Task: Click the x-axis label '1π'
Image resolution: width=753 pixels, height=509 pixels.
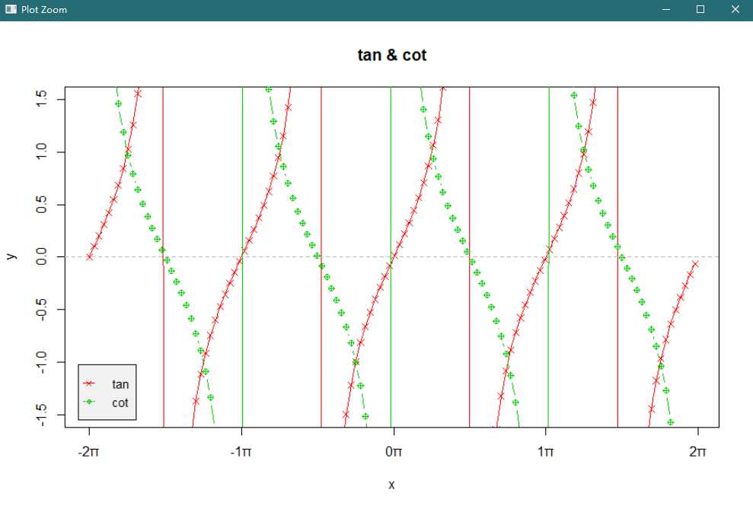Action: click(546, 451)
